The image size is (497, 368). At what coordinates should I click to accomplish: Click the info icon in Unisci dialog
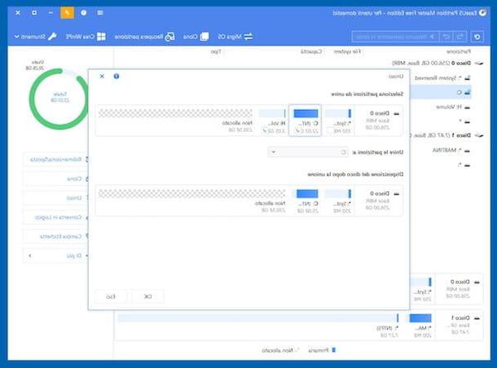[117, 77]
